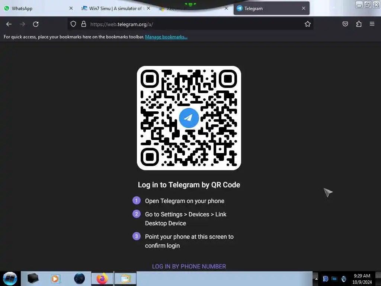Reload the Telegram page

coord(36,24)
